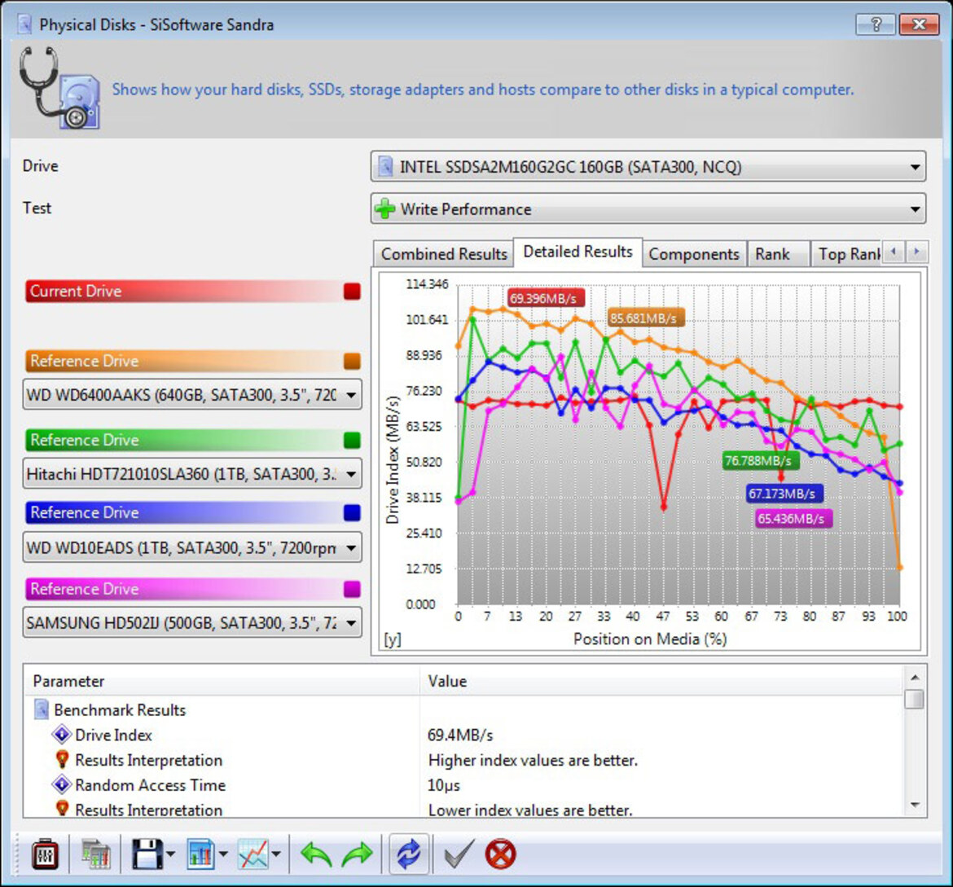This screenshot has height=887, width=953.
Task: Switch to the Rank tab
Action: (x=778, y=254)
